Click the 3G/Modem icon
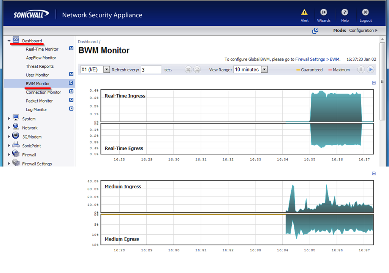 point(16,135)
